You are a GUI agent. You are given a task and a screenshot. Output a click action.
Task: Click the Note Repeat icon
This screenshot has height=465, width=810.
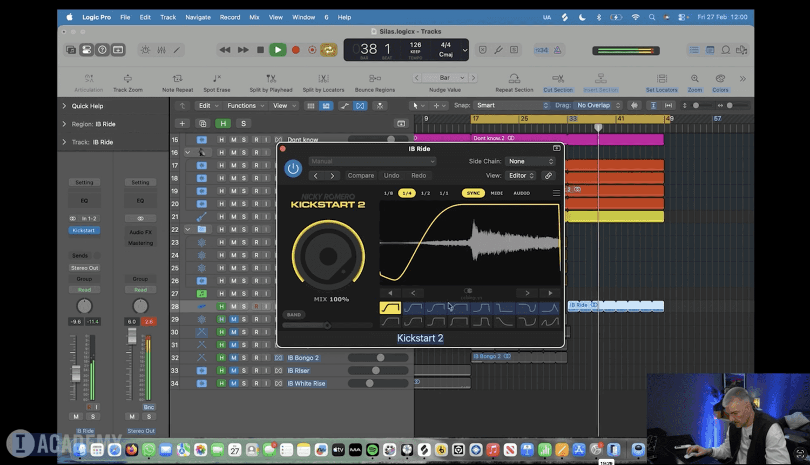click(x=177, y=79)
